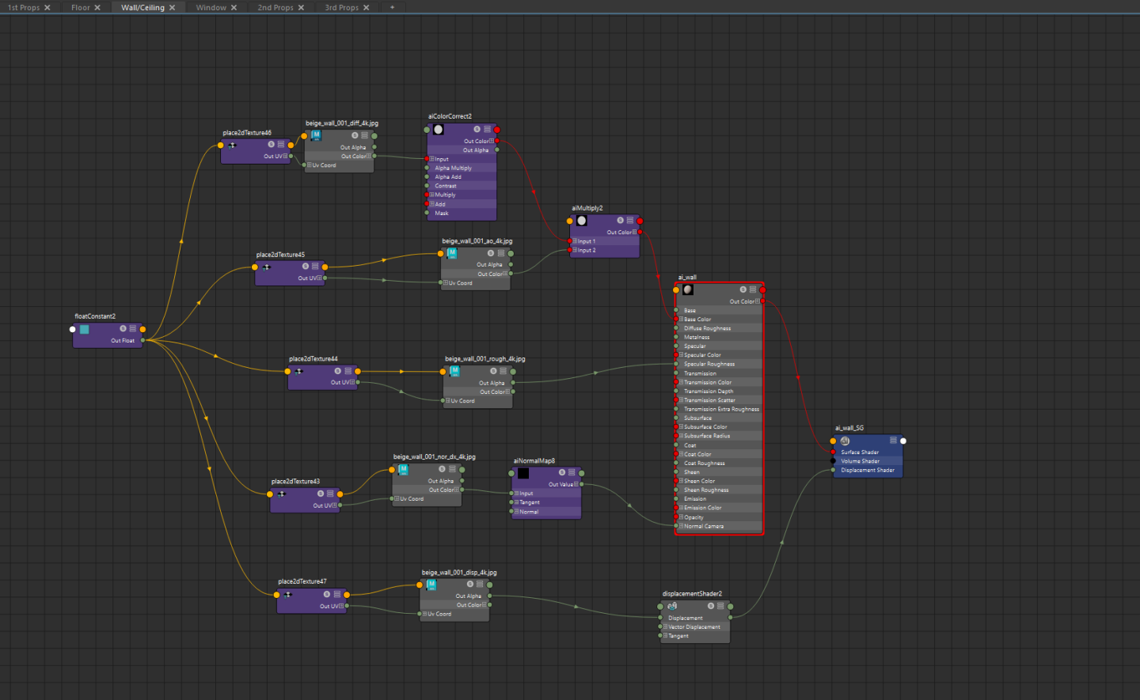
Task: Add a new tab with the plus button
Action: [x=392, y=7]
